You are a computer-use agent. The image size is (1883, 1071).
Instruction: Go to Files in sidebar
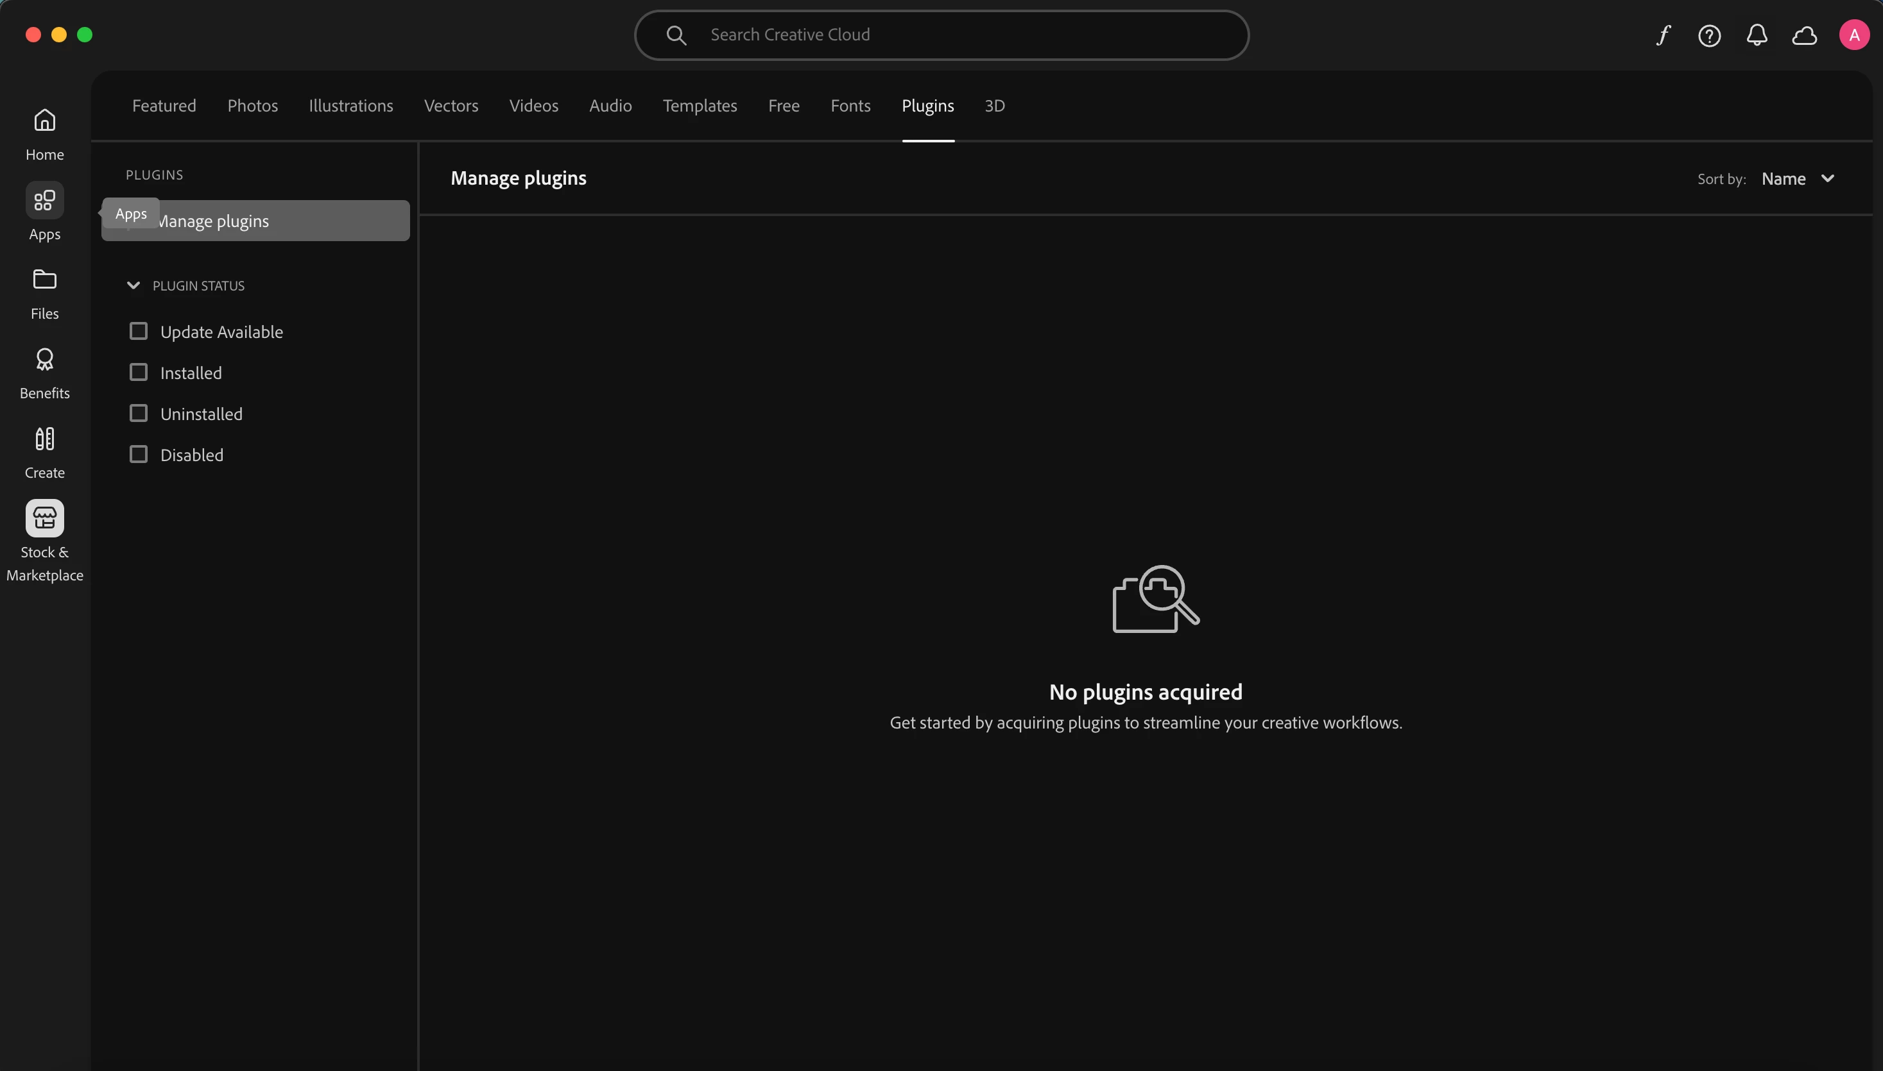[44, 280]
